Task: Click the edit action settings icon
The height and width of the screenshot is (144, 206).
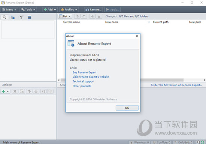Action: [x=22, y=91]
